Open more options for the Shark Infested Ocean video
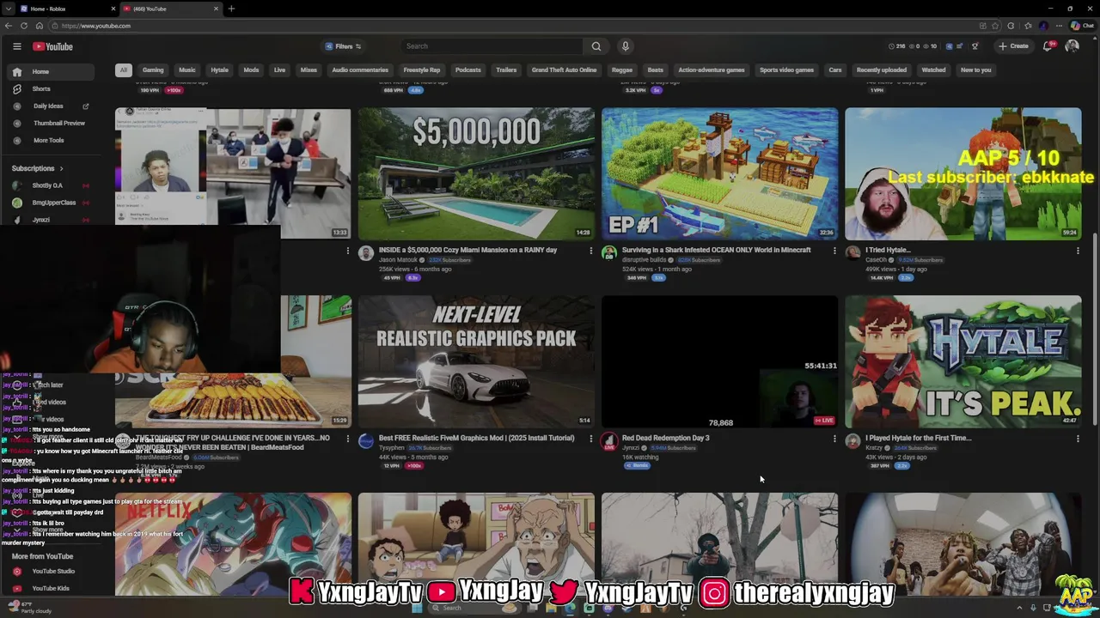Image resolution: width=1100 pixels, height=618 pixels. click(x=834, y=251)
